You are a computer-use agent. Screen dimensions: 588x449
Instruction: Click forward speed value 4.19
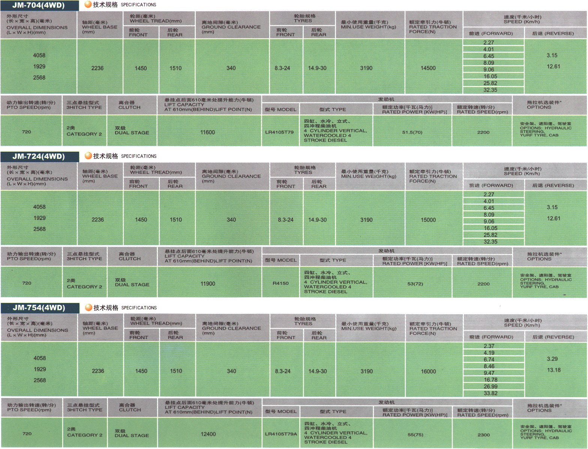pyautogui.click(x=489, y=353)
